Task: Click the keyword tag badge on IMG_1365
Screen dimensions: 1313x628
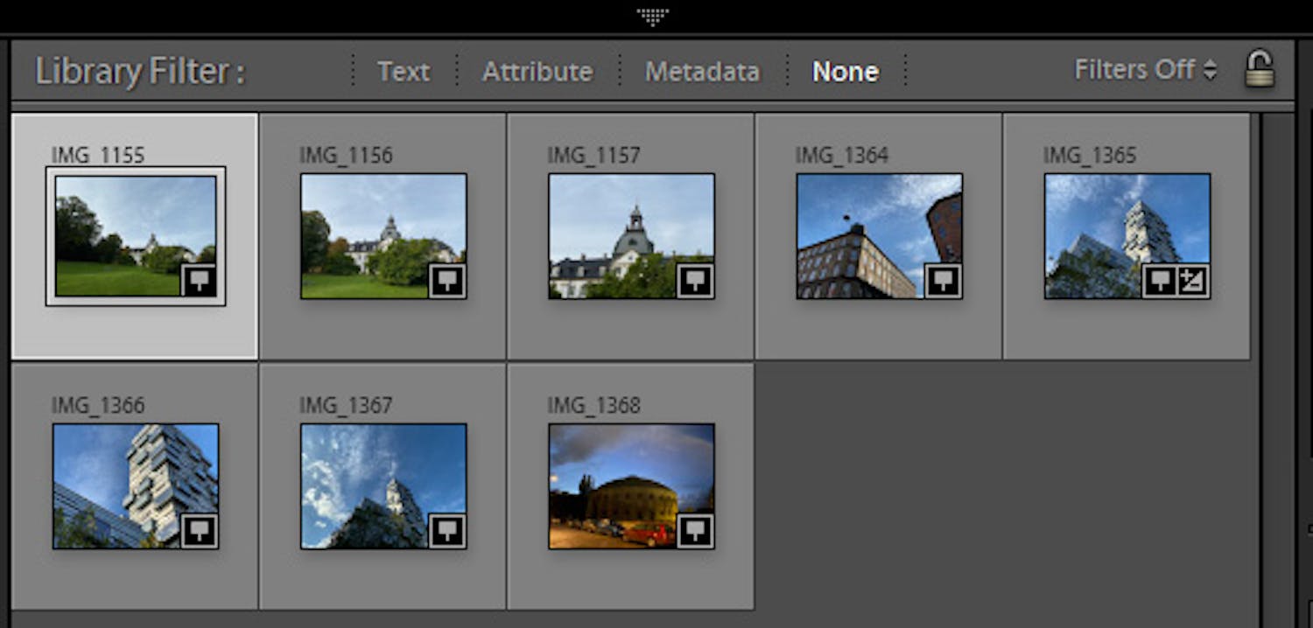Action: (1161, 282)
